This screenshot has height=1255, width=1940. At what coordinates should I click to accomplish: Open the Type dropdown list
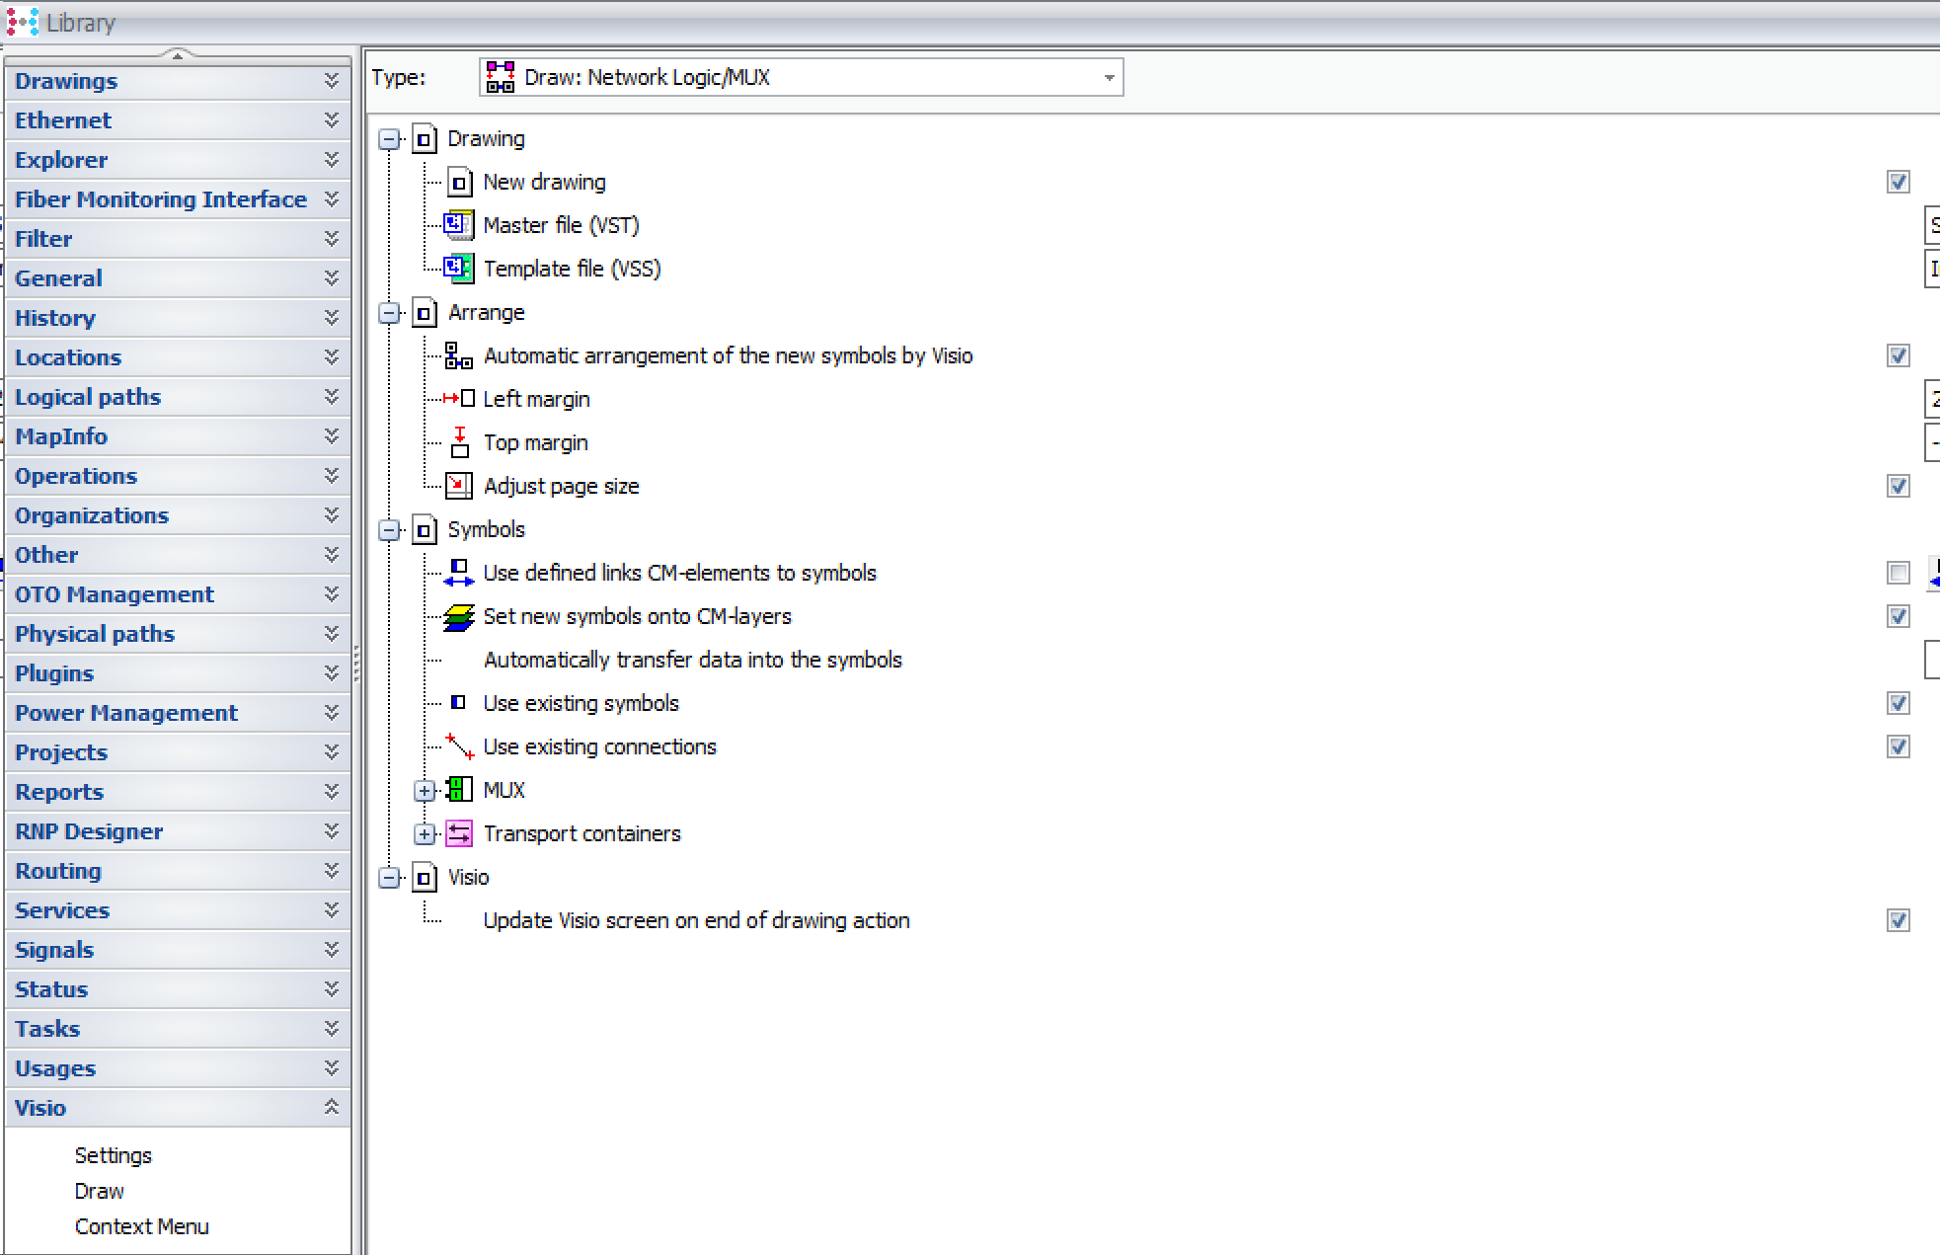[x=1110, y=77]
